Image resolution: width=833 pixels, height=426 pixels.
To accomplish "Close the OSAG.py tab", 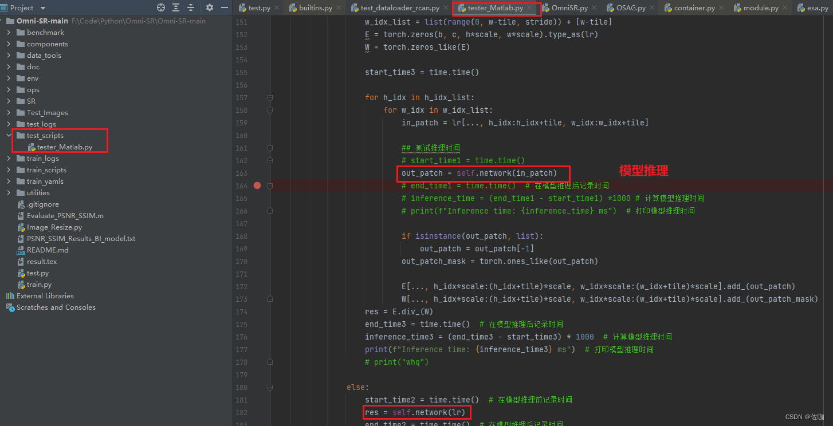I will [x=653, y=8].
